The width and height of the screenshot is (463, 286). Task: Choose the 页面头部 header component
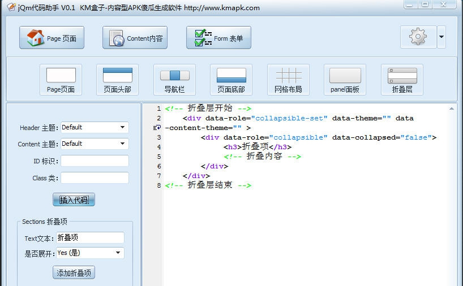118,80
